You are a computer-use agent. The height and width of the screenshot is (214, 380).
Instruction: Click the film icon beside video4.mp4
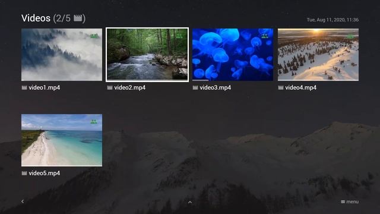[x=281, y=87]
